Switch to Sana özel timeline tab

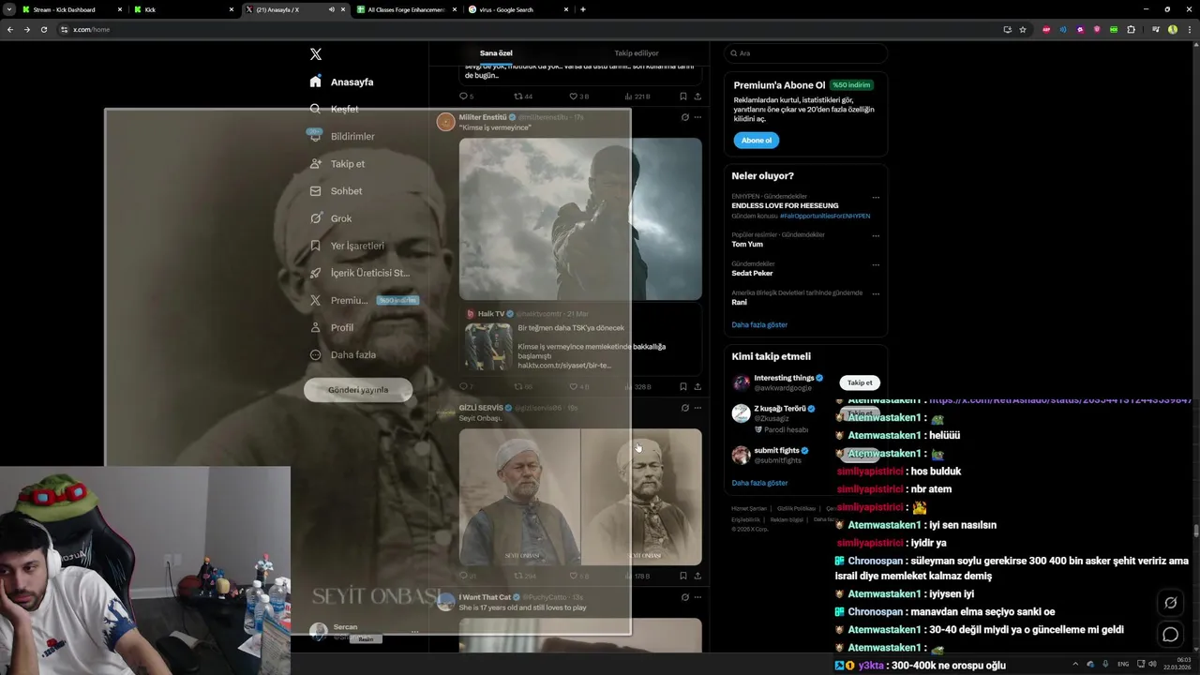[x=496, y=53]
